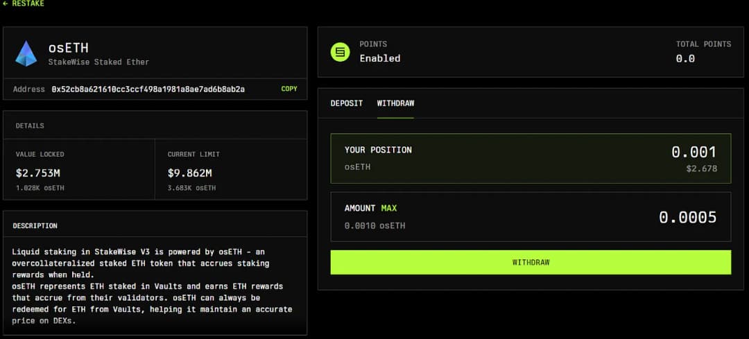Viewport: 749px width, 339px height.
Task: Click the Total Points value 0.0
Action: point(685,58)
